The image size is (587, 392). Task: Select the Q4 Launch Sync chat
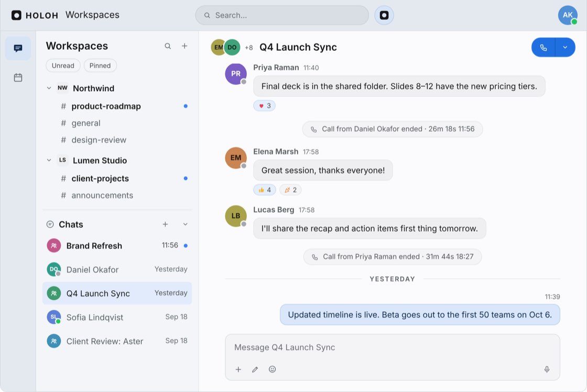click(x=117, y=293)
